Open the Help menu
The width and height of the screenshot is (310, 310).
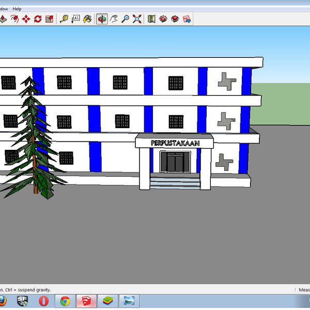(x=17, y=9)
